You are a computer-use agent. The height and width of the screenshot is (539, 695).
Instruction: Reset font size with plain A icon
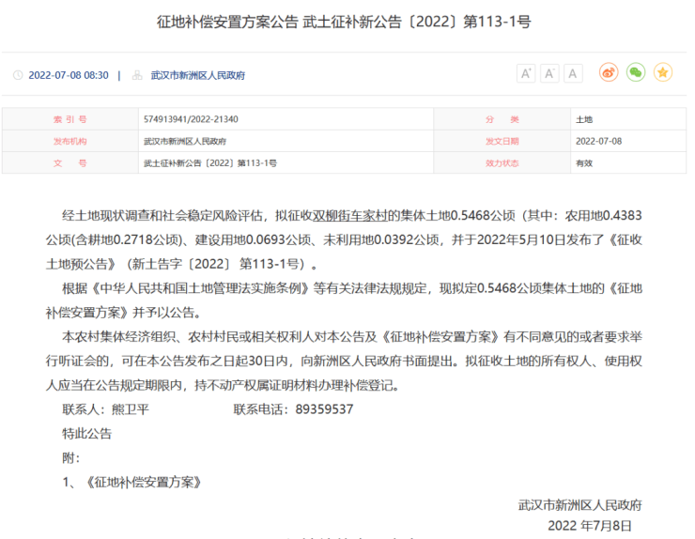click(x=573, y=73)
